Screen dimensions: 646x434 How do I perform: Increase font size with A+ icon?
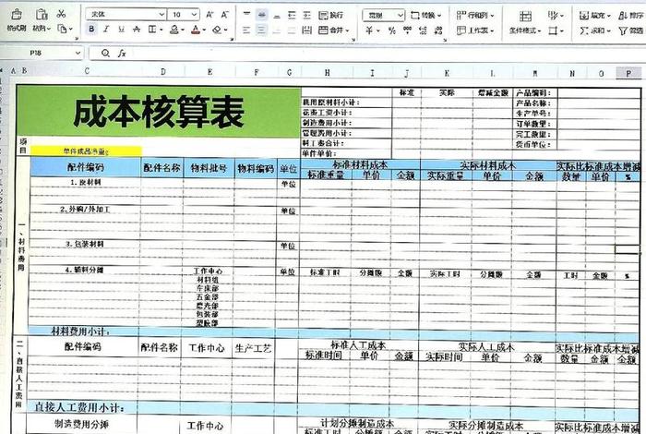tap(209, 15)
